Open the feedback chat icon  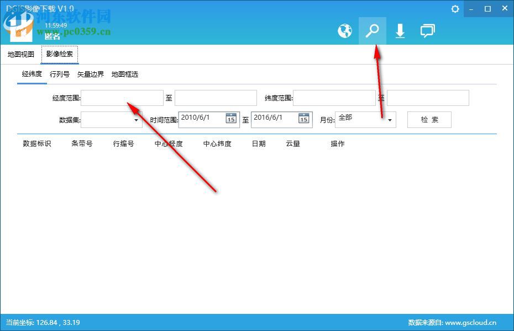pyautogui.click(x=428, y=31)
